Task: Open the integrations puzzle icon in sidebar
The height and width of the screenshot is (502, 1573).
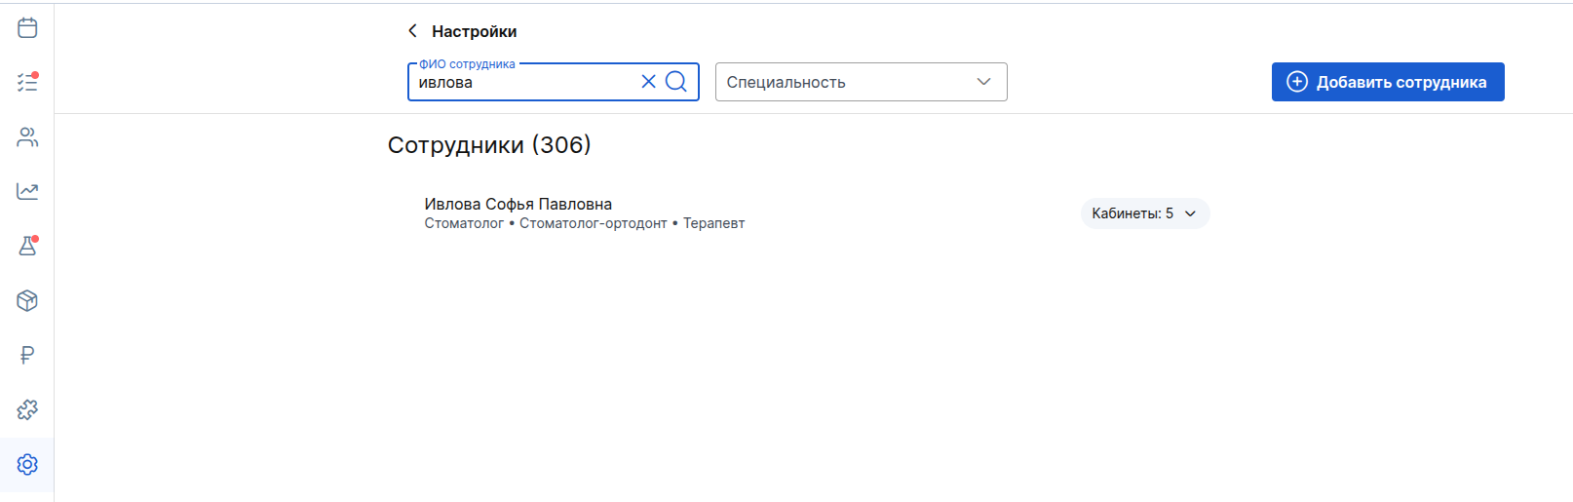Action: pyautogui.click(x=27, y=409)
